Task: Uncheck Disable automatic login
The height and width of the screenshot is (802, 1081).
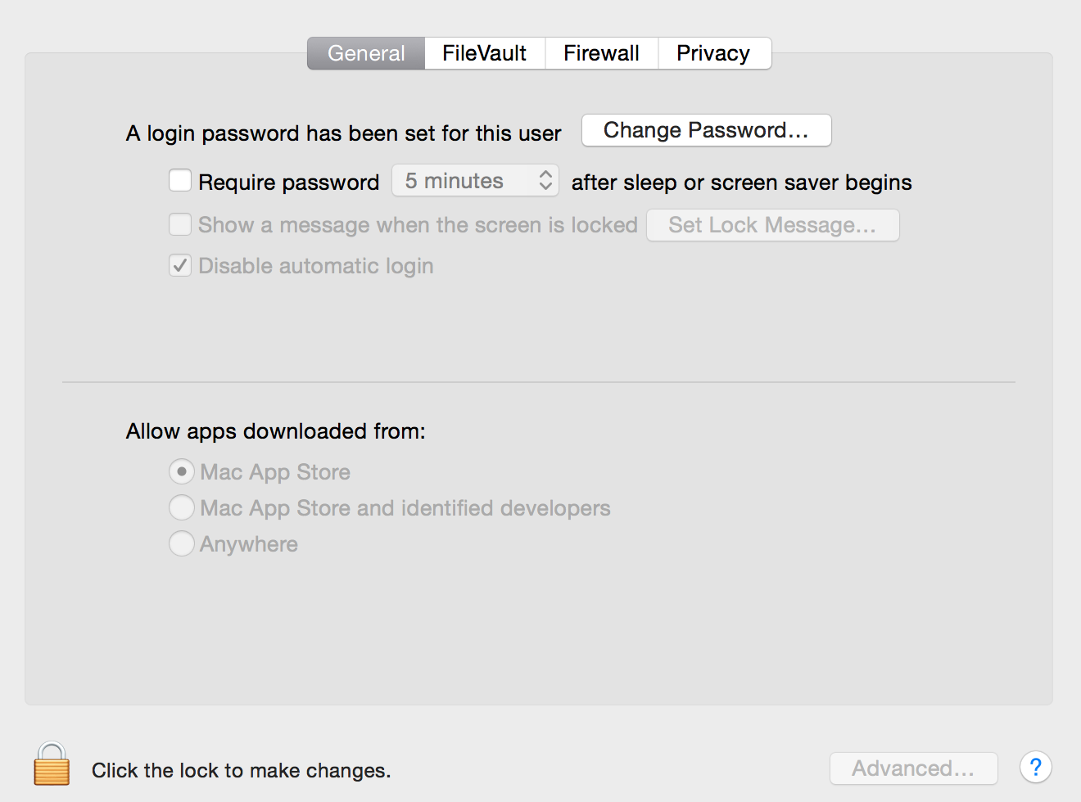Action: coord(180,265)
